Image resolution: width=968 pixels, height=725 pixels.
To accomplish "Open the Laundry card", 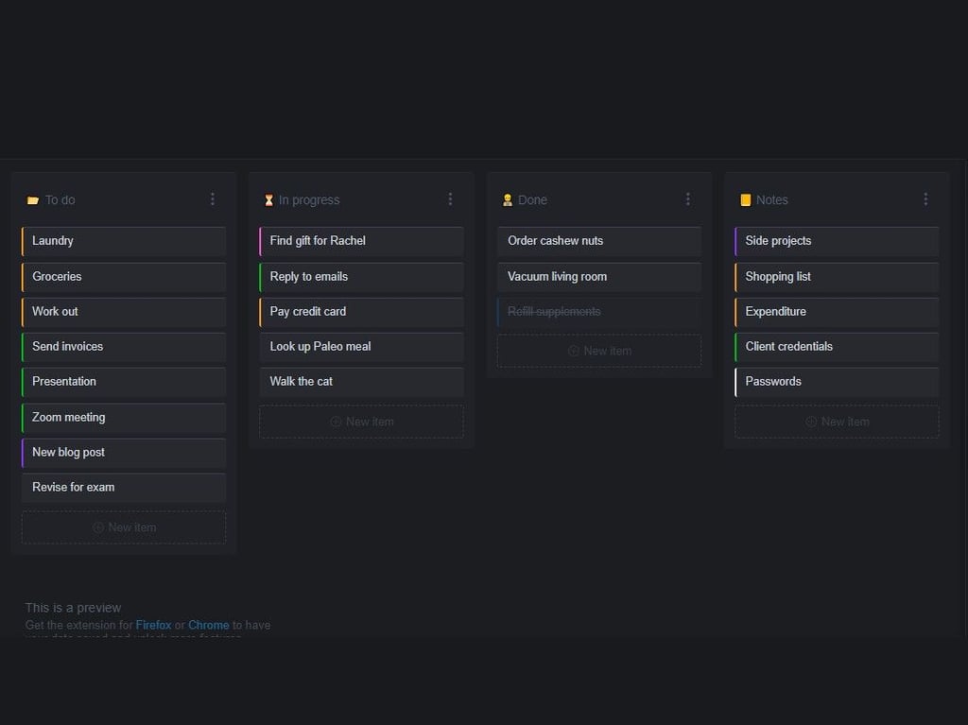I will click(124, 241).
